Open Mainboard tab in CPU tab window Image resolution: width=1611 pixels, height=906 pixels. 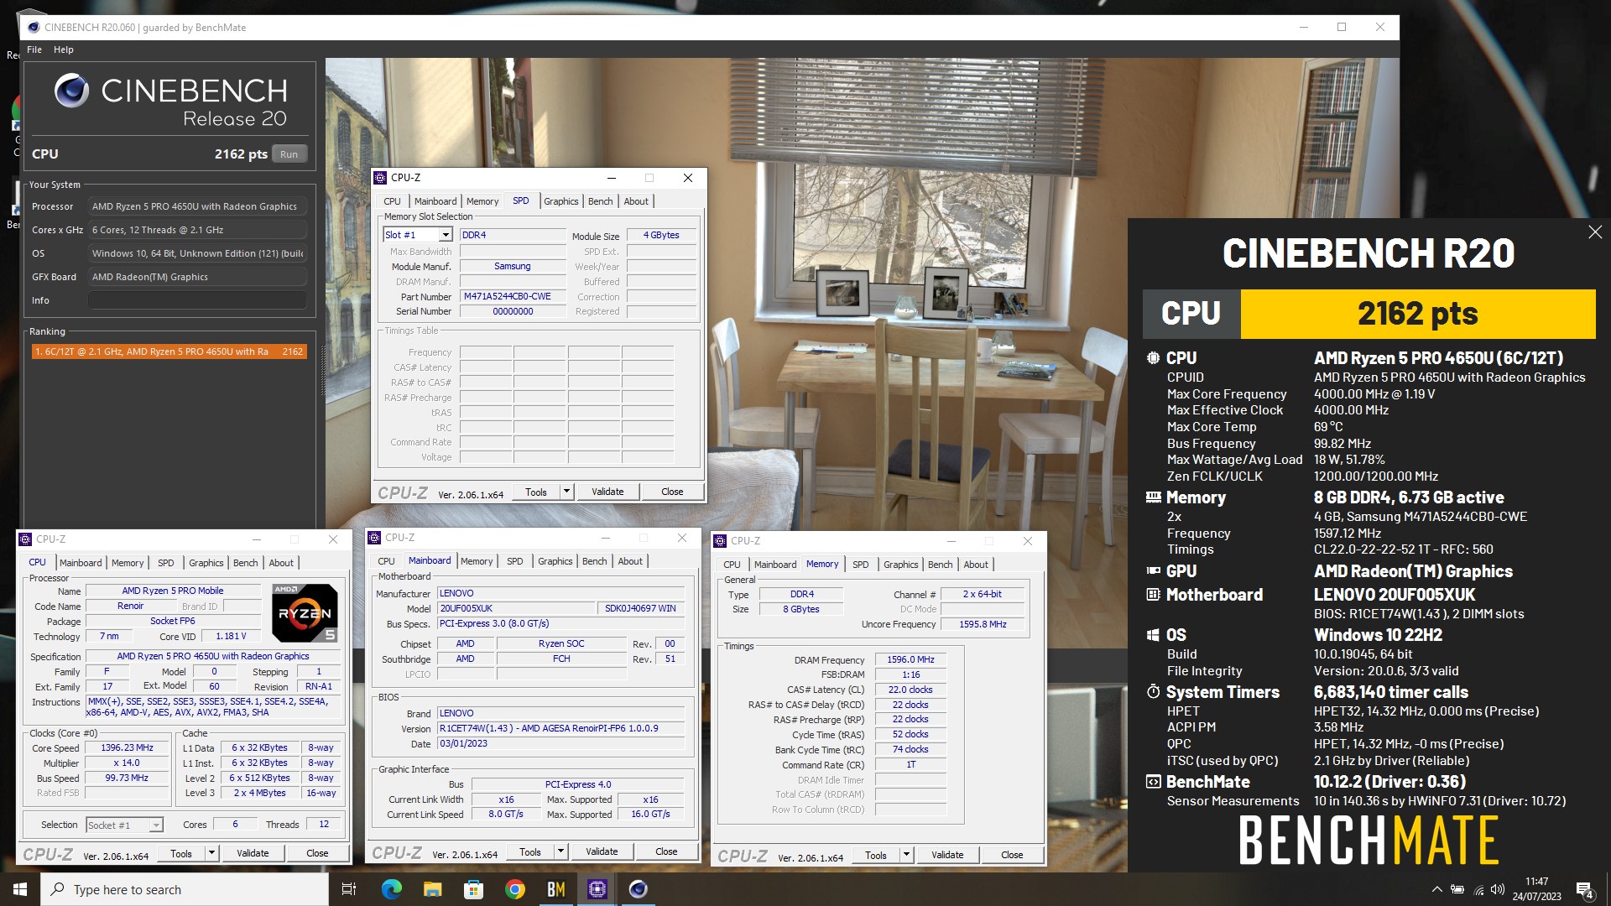[x=81, y=563]
